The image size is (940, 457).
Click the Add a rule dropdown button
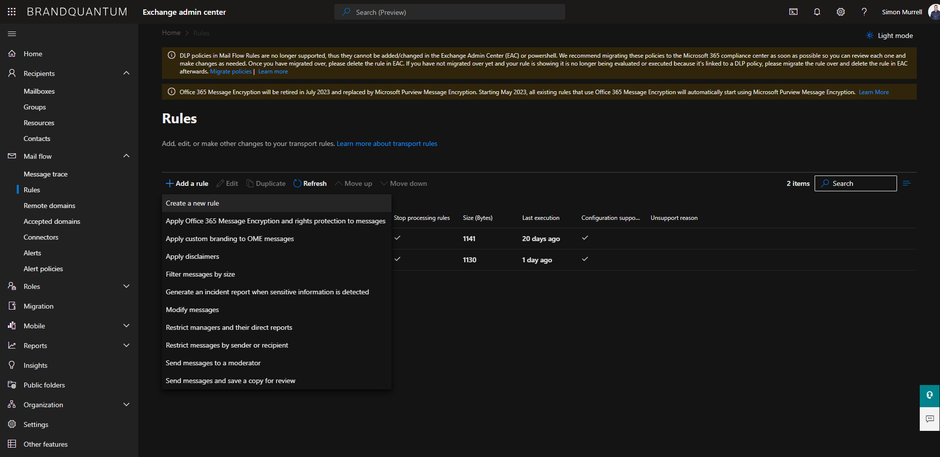(x=187, y=183)
